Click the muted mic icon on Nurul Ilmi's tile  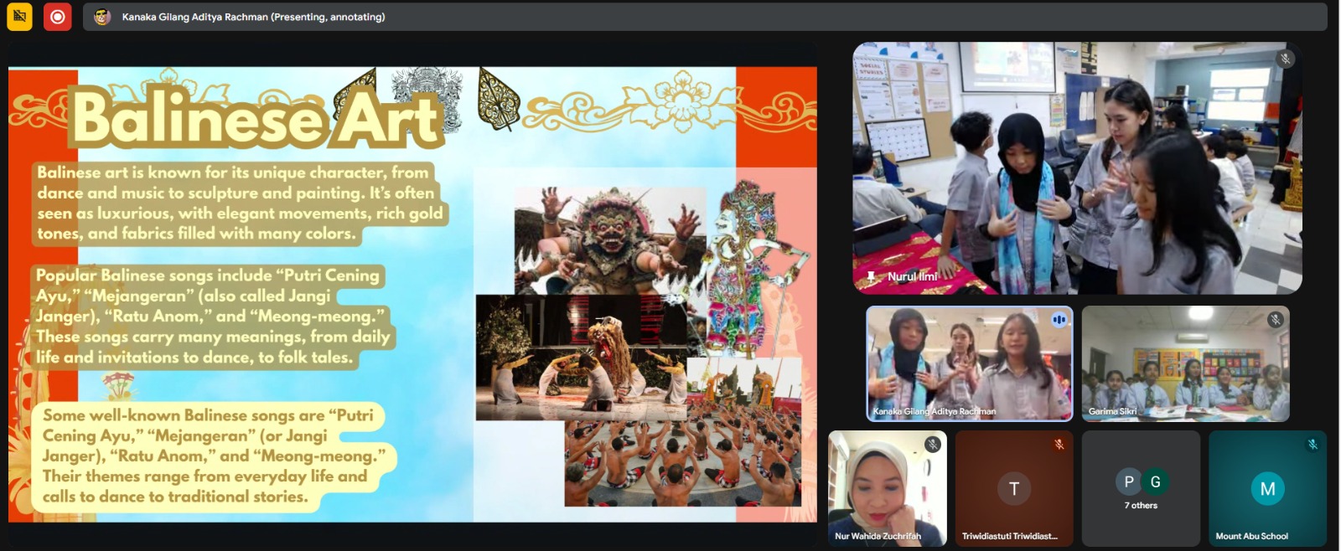pyautogui.click(x=1285, y=59)
